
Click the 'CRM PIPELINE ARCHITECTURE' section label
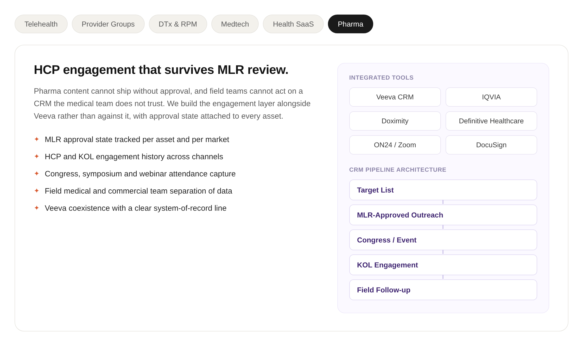click(x=398, y=170)
